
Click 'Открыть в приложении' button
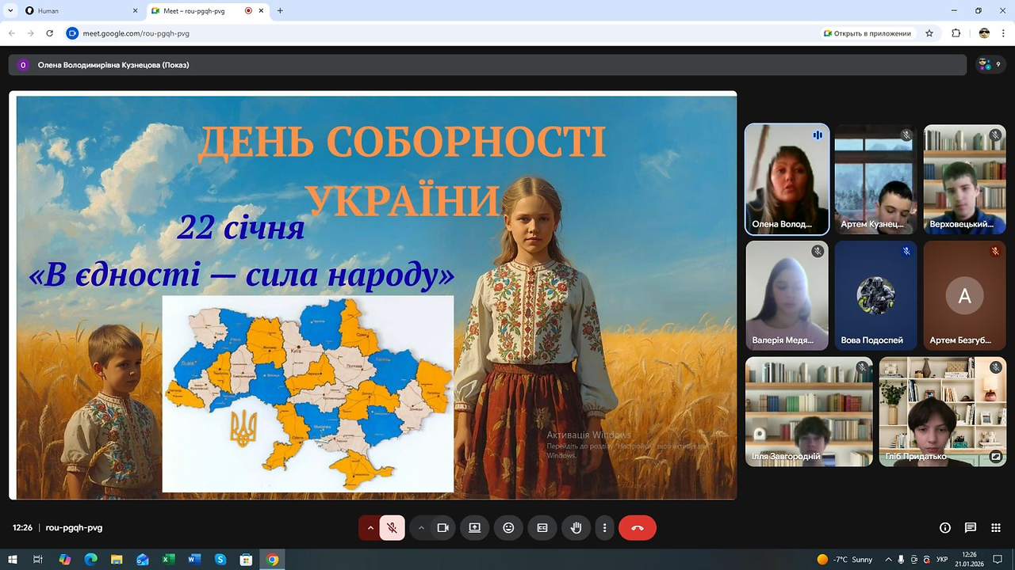pos(868,33)
